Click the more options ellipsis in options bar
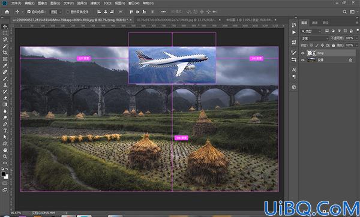The height and width of the screenshot is (217, 360). (x=163, y=12)
